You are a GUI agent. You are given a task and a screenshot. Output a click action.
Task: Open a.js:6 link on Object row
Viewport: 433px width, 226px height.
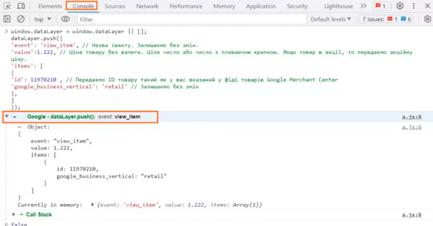point(411,127)
